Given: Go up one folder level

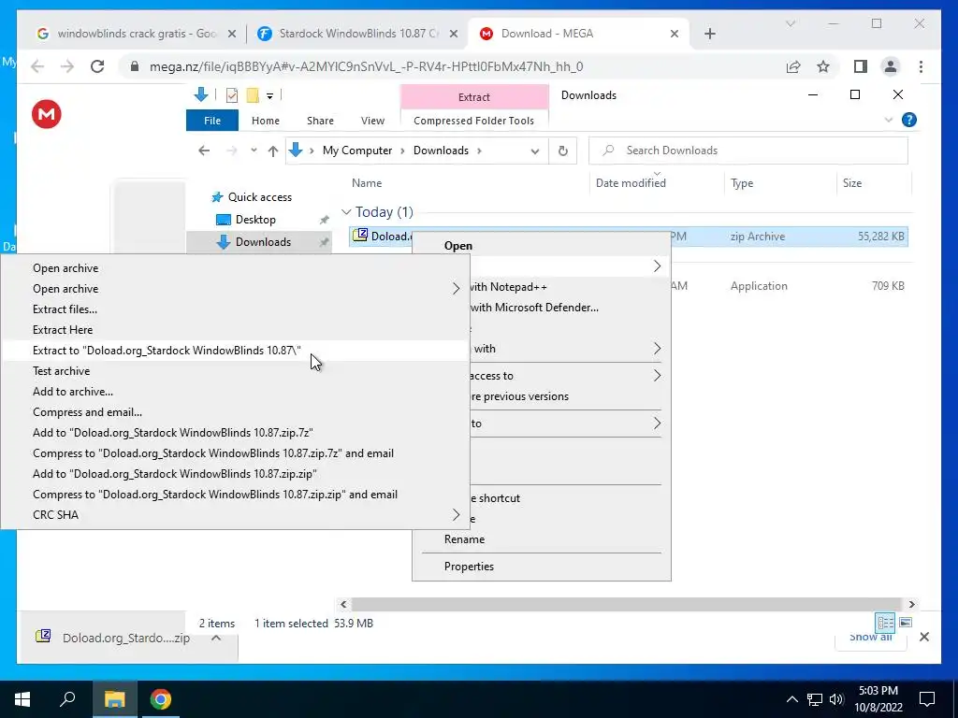Looking at the screenshot, I should pyautogui.click(x=272, y=151).
